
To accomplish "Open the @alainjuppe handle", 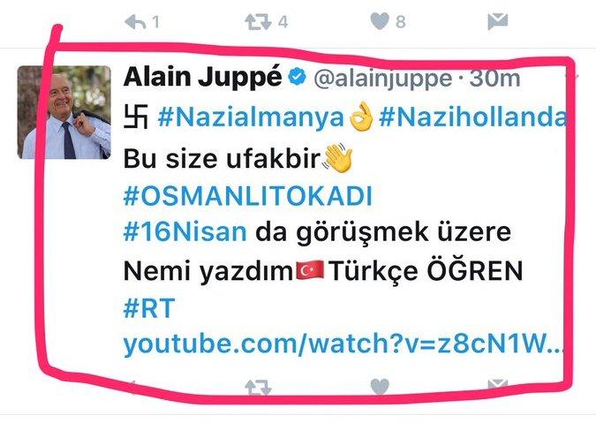I will 382,79.
